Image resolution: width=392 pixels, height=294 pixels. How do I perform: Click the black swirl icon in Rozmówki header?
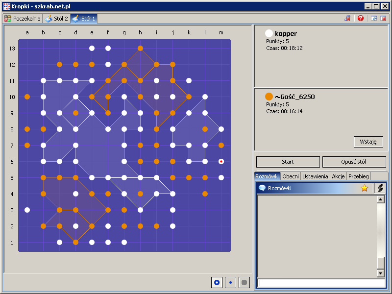pos(380,188)
